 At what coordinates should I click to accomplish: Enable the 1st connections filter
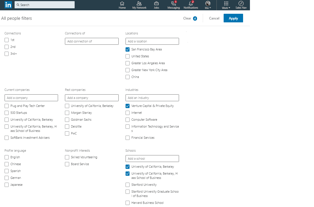(x=6, y=40)
